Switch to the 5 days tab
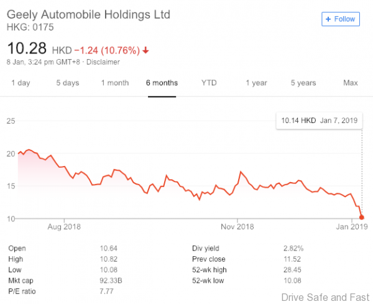The width and height of the screenshot is (373, 304). (67, 83)
